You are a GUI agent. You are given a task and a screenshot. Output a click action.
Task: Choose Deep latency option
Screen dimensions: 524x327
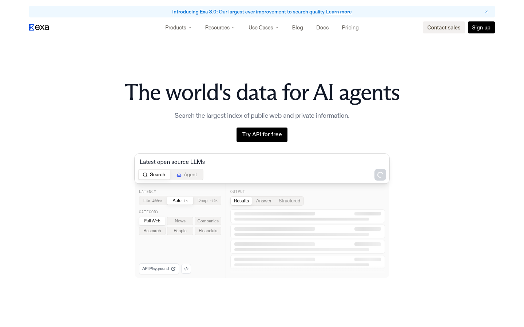pyautogui.click(x=207, y=201)
